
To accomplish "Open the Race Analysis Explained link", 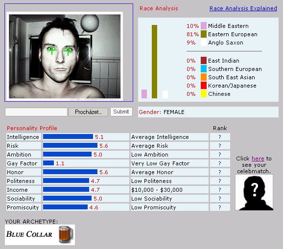I will [243, 8].
